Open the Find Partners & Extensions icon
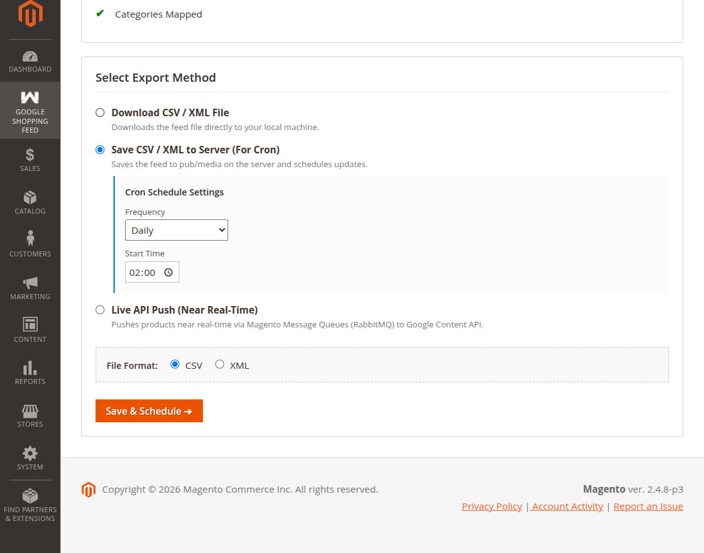 (x=30, y=496)
